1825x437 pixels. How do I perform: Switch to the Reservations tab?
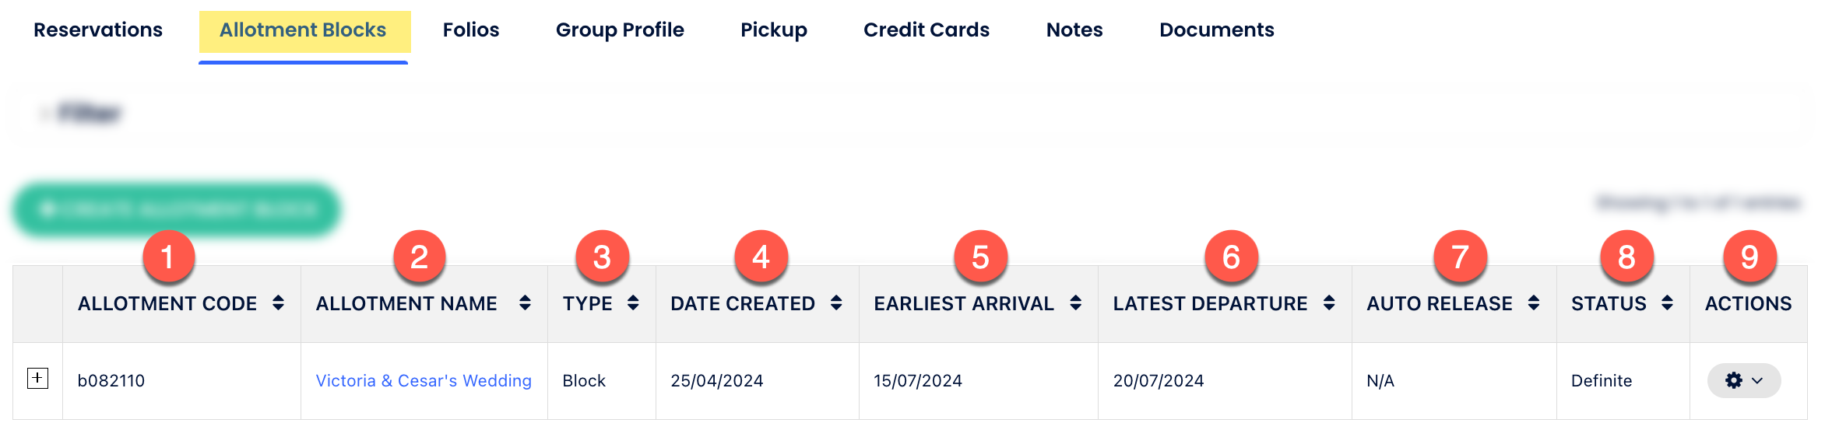point(98,30)
